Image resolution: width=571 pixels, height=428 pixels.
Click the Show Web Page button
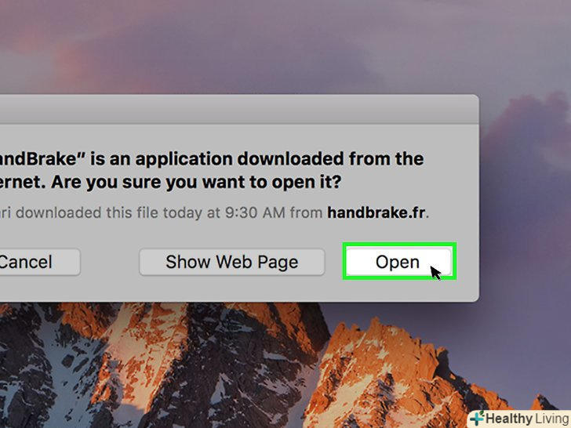tap(231, 262)
